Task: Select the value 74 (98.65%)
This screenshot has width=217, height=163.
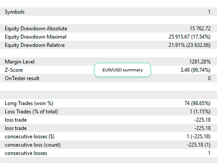Action: 197,103
